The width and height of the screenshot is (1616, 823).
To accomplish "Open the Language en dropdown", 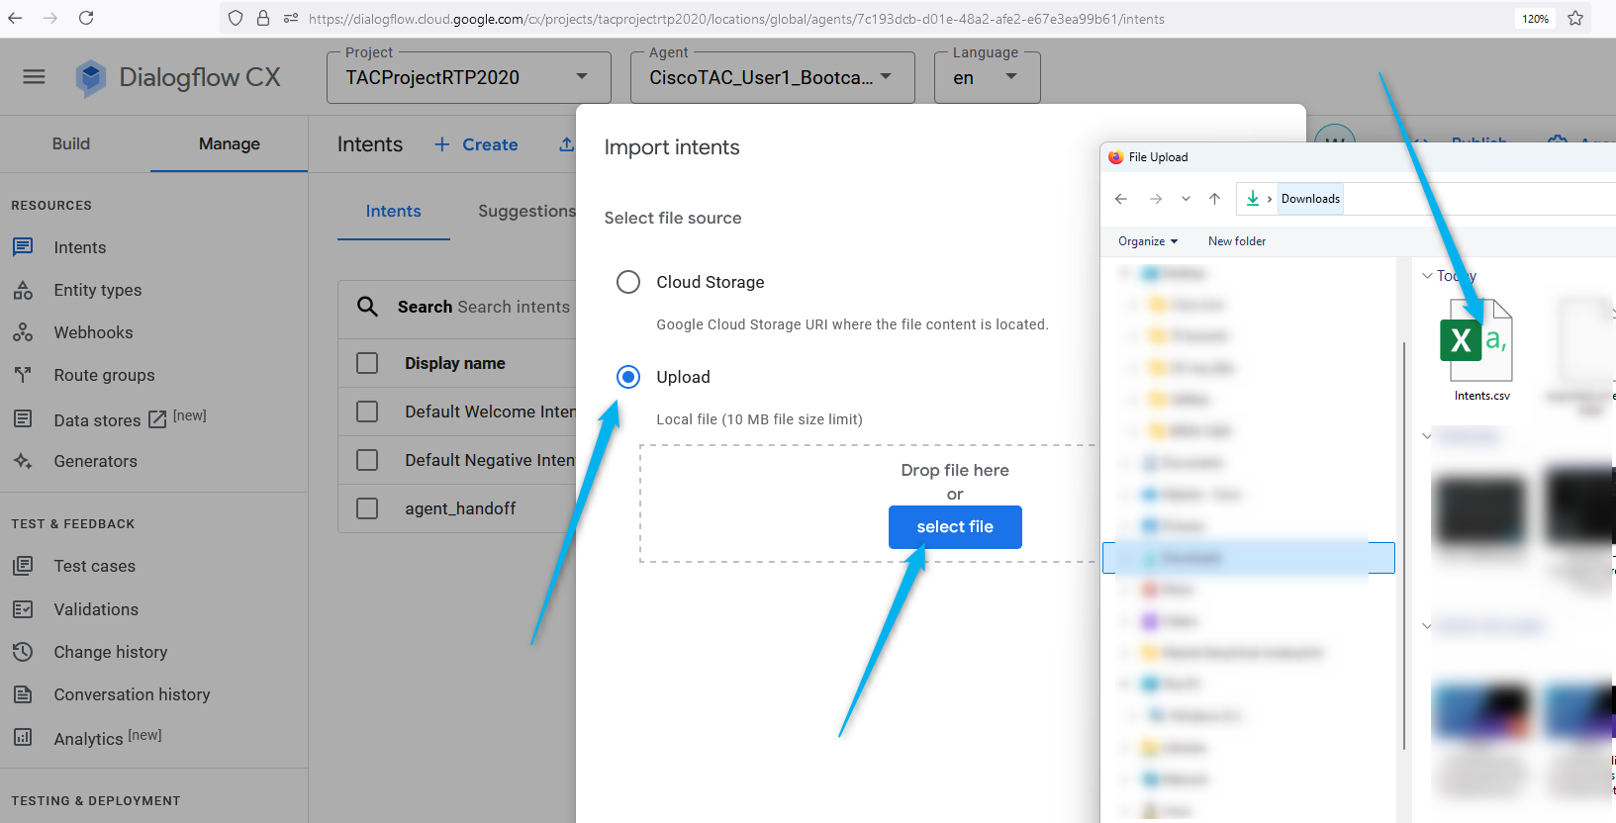I will (988, 77).
